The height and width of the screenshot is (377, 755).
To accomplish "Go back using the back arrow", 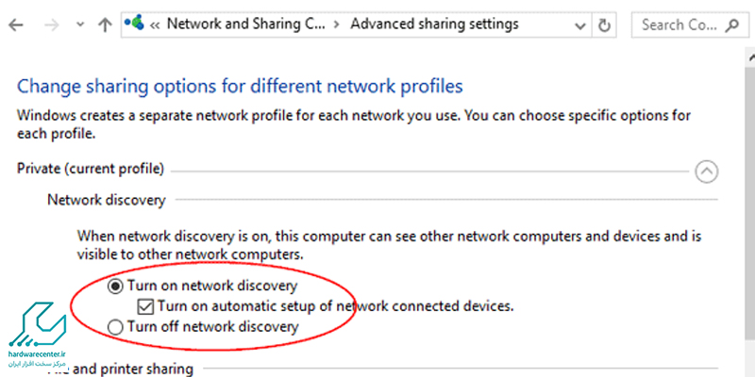I will [x=15, y=25].
